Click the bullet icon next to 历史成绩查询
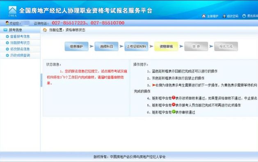The image size is (258, 162). pyautogui.click(x=7, y=55)
